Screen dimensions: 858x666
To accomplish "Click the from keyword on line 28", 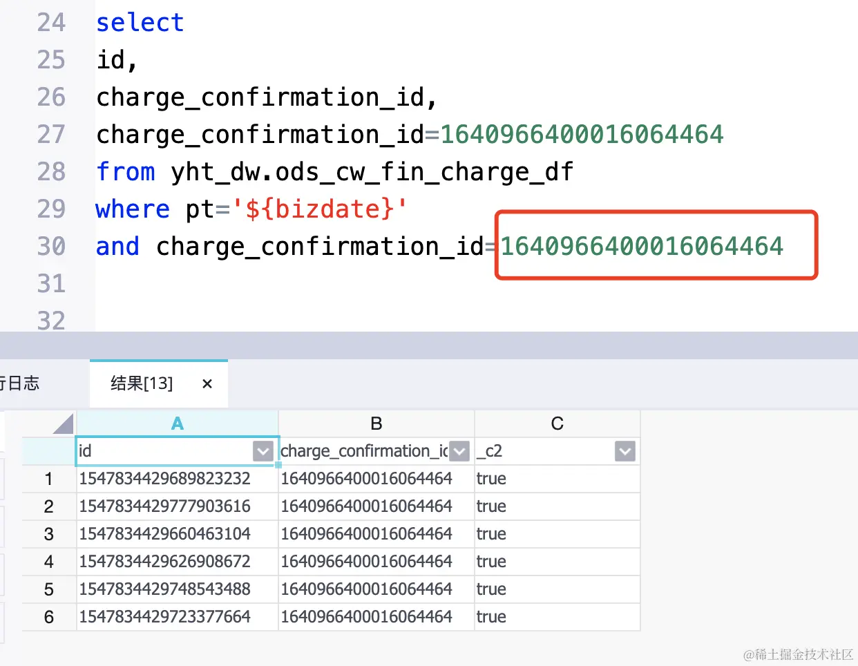I will click(x=126, y=172).
